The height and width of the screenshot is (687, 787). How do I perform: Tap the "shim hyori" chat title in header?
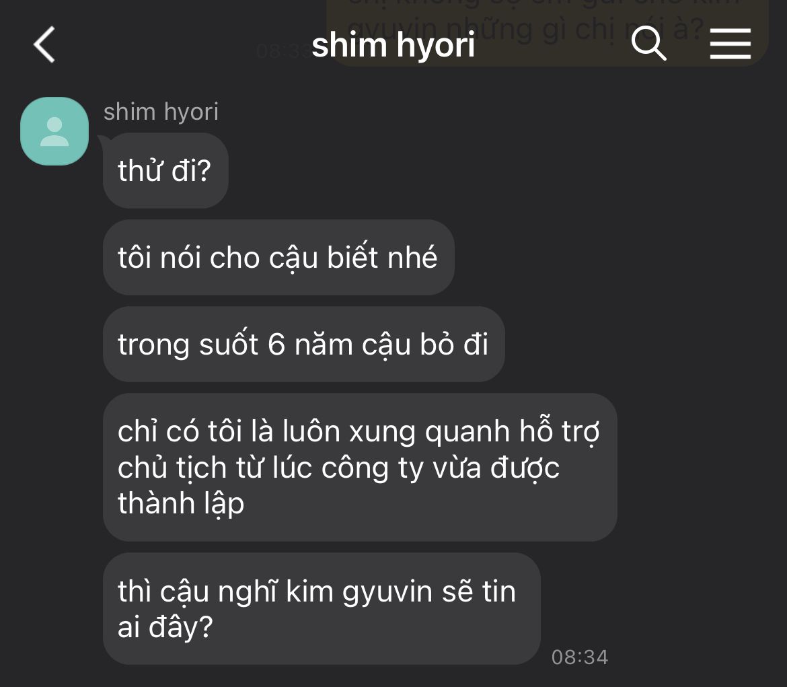click(393, 44)
